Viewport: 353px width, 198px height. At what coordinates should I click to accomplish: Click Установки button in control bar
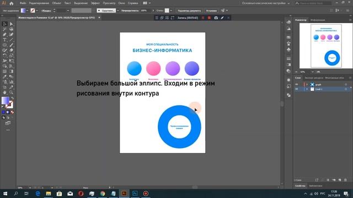coord(211,10)
